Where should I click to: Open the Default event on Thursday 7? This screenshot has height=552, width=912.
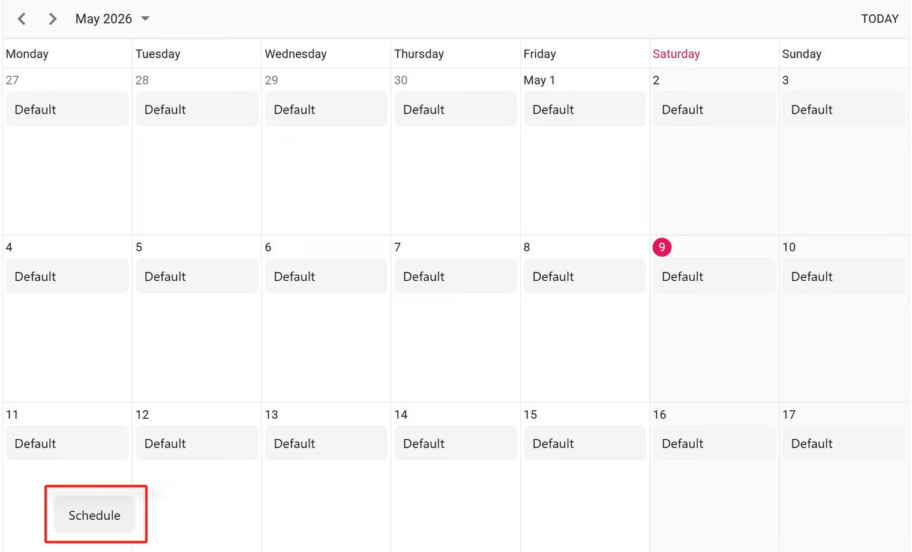pyautogui.click(x=455, y=277)
